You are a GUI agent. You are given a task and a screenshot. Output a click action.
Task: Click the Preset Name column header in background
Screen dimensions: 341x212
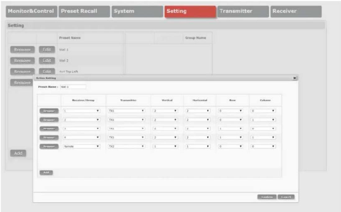click(70, 38)
